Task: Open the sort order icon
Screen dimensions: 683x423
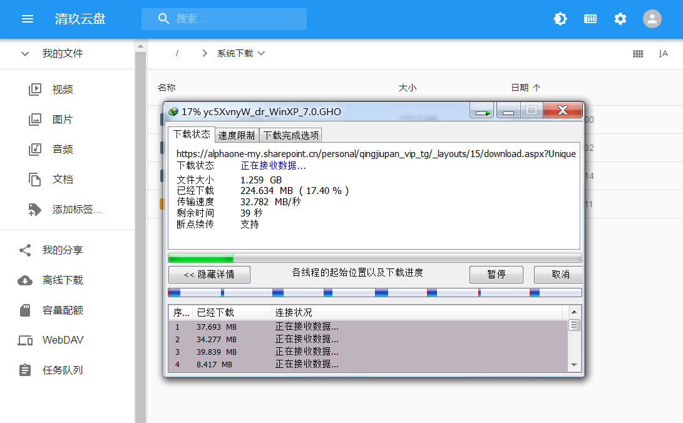Action: pyautogui.click(x=663, y=54)
